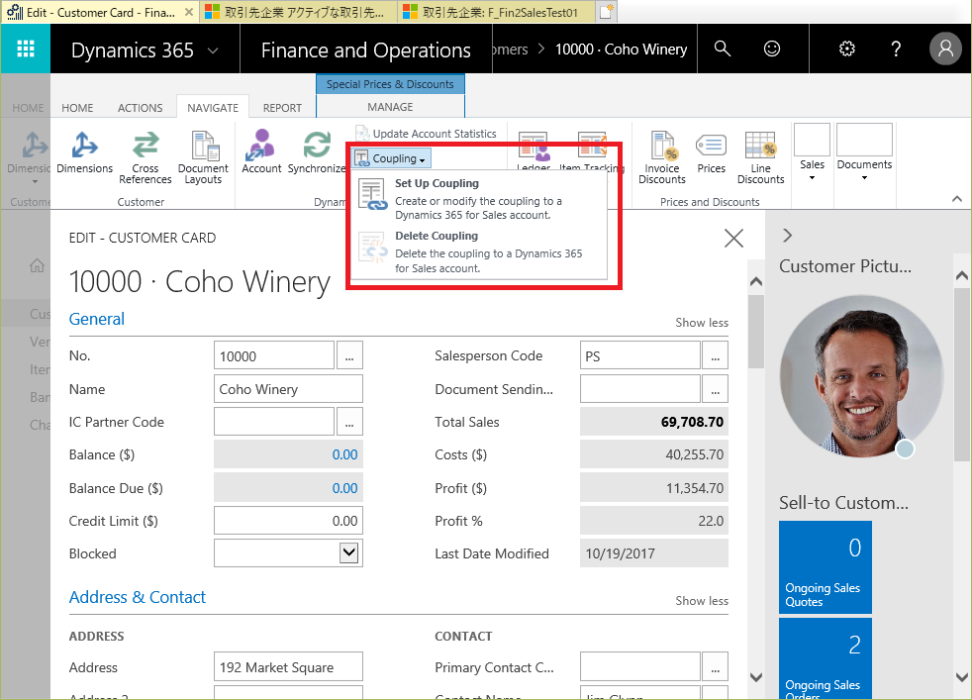Collapse the ribbon with the up caret
This screenshot has height=700, width=972.
pyautogui.click(x=957, y=199)
